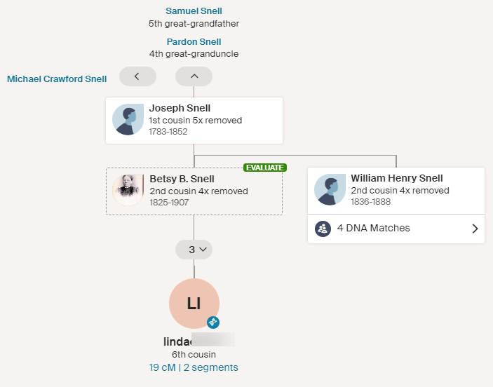Click the LI initials profile circle
This screenshot has height=387, width=493.
coord(194,304)
